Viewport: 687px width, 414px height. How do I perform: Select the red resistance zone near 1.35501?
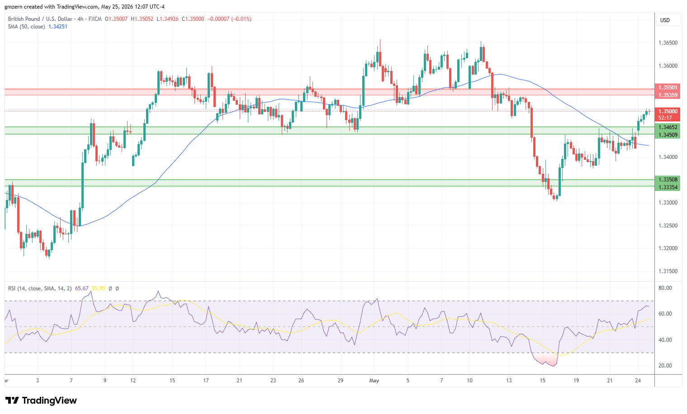point(329,92)
